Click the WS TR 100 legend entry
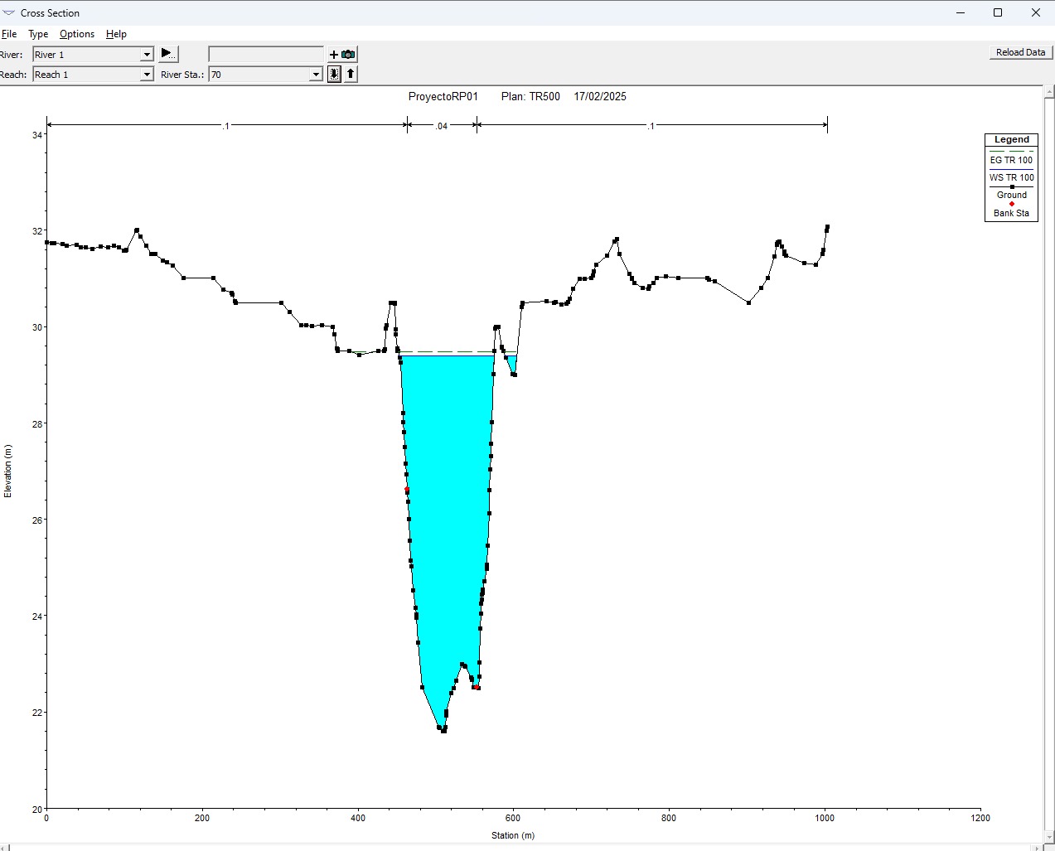Screen dimensions: 1055x851 (1011, 177)
